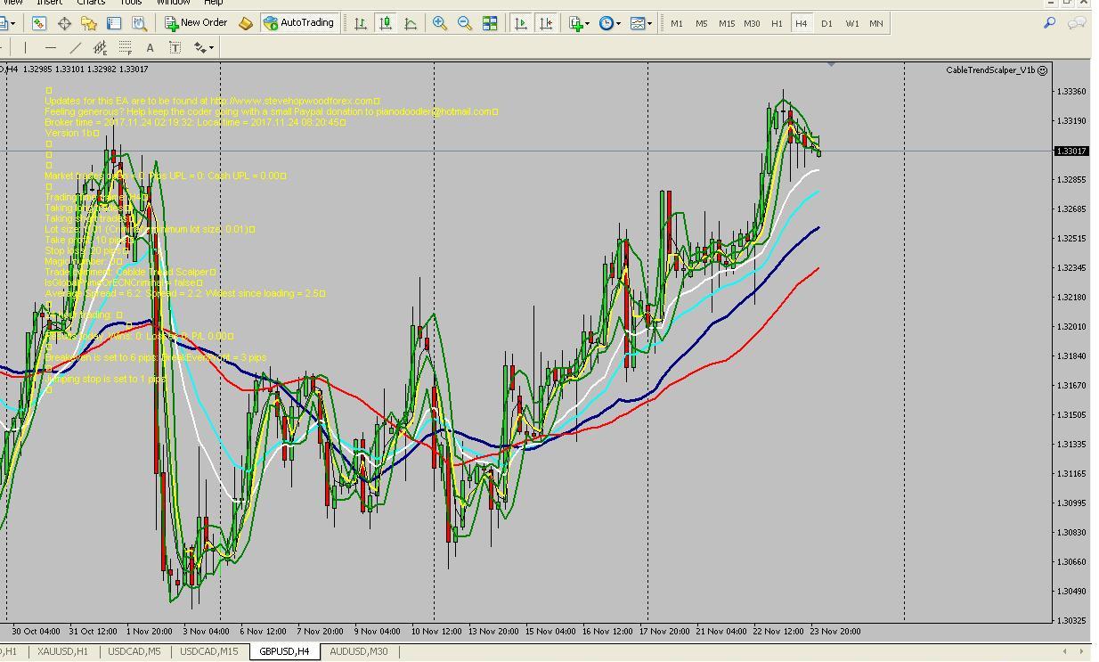Open the MetaEditor yellow book icon
This screenshot has width=1099, height=662.
pyautogui.click(x=246, y=23)
